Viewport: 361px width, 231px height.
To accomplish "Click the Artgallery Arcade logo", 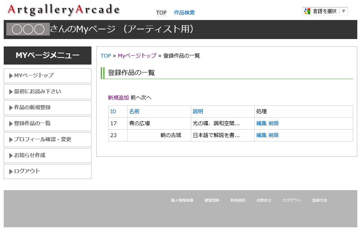I will (x=63, y=10).
